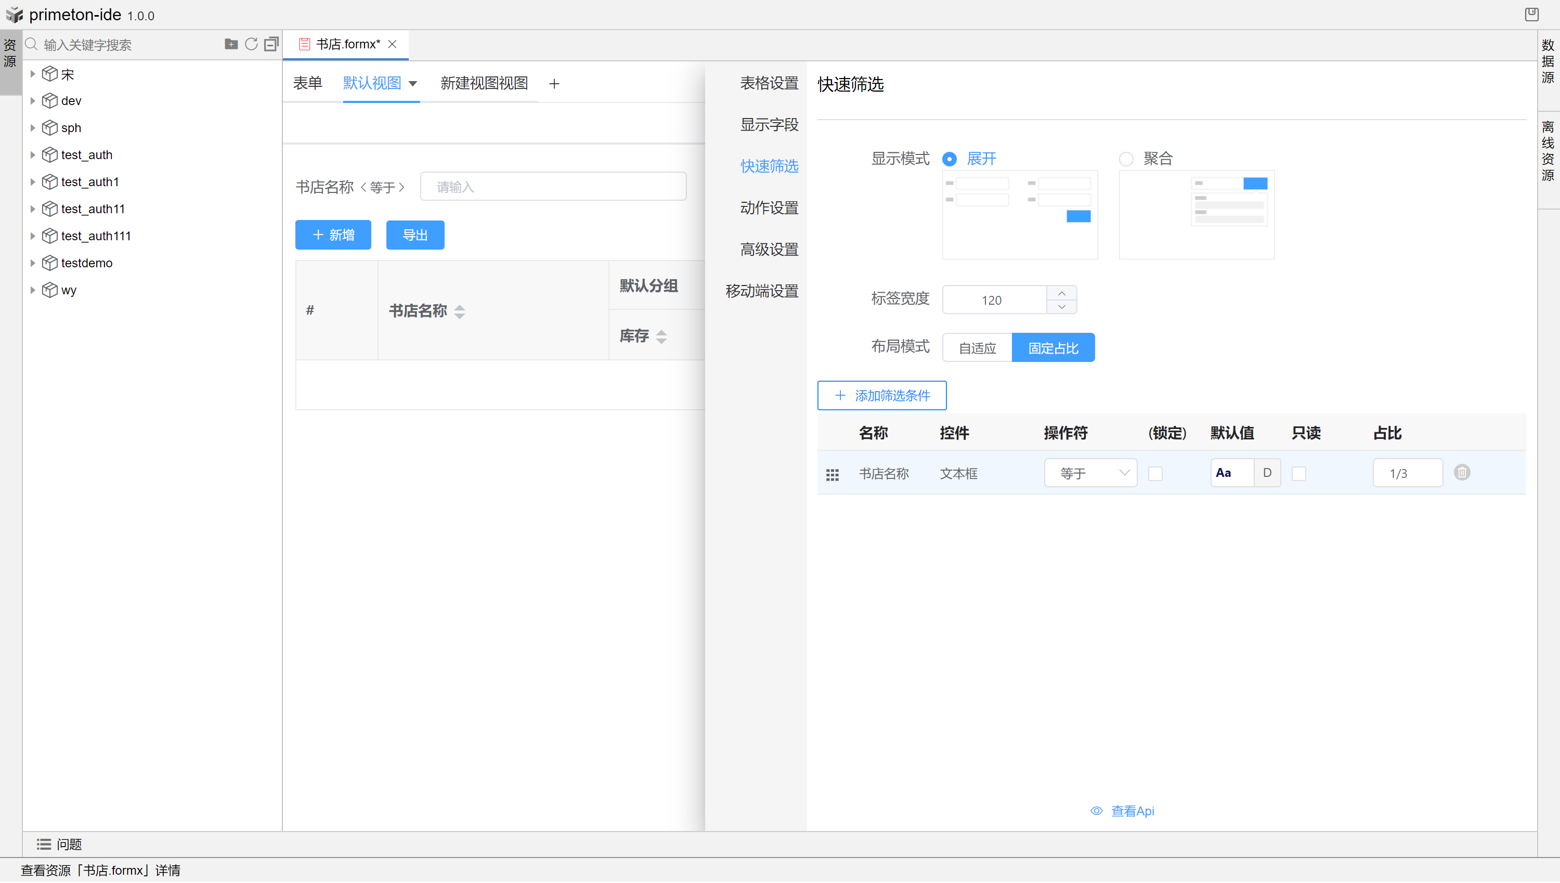Click the 等于 operator switcher beside 书店名称
This screenshot has width=1560, height=883.
(x=383, y=187)
